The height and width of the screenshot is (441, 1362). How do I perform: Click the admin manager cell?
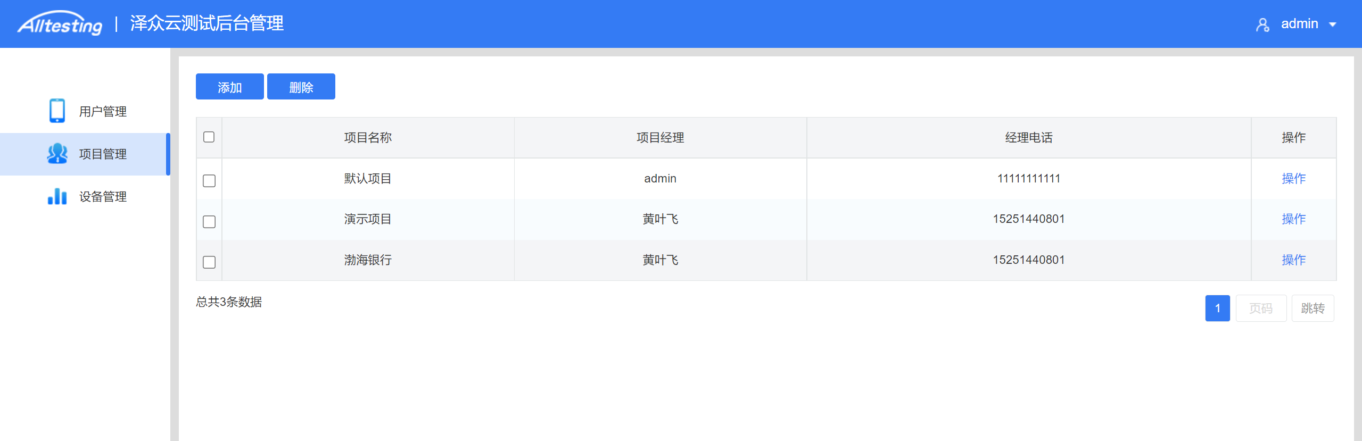coord(661,178)
